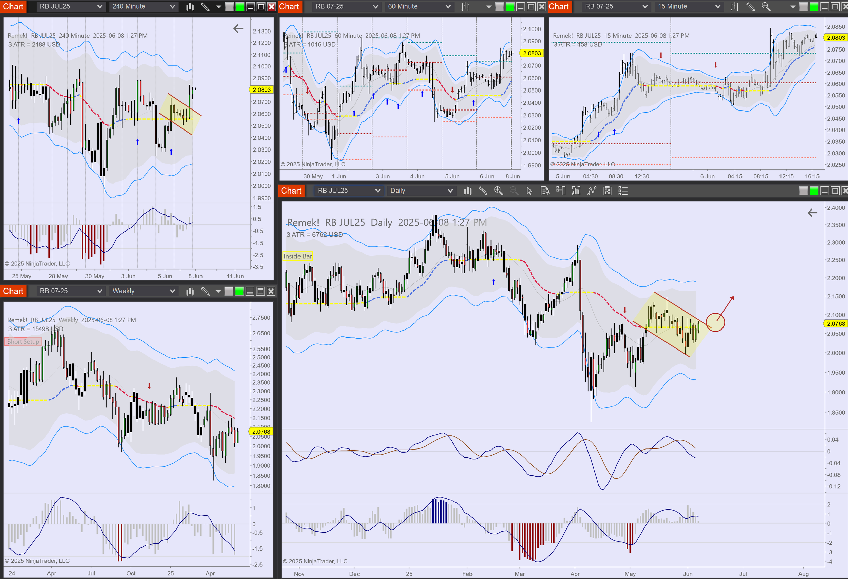
Task: Toggle green link button on 240 Minute chart
Action: [x=240, y=6]
